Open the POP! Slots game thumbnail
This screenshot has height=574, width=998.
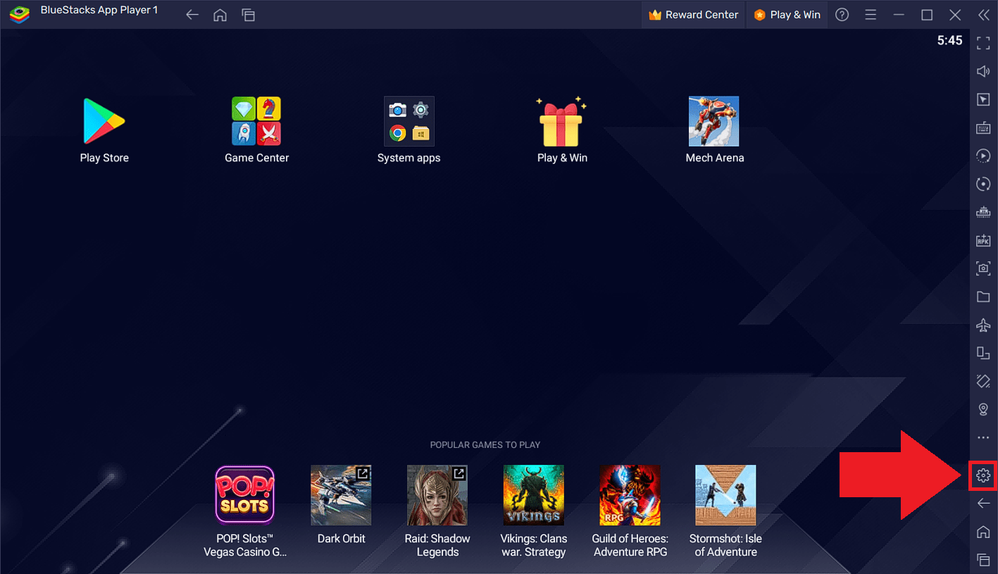click(244, 494)
